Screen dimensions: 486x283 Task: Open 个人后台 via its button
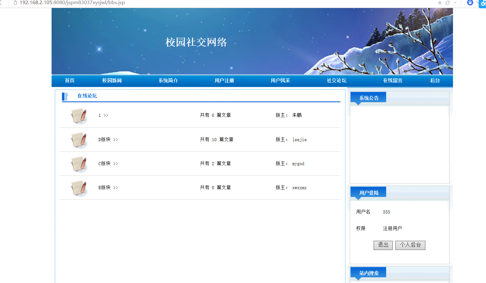(x=410, y=245)
